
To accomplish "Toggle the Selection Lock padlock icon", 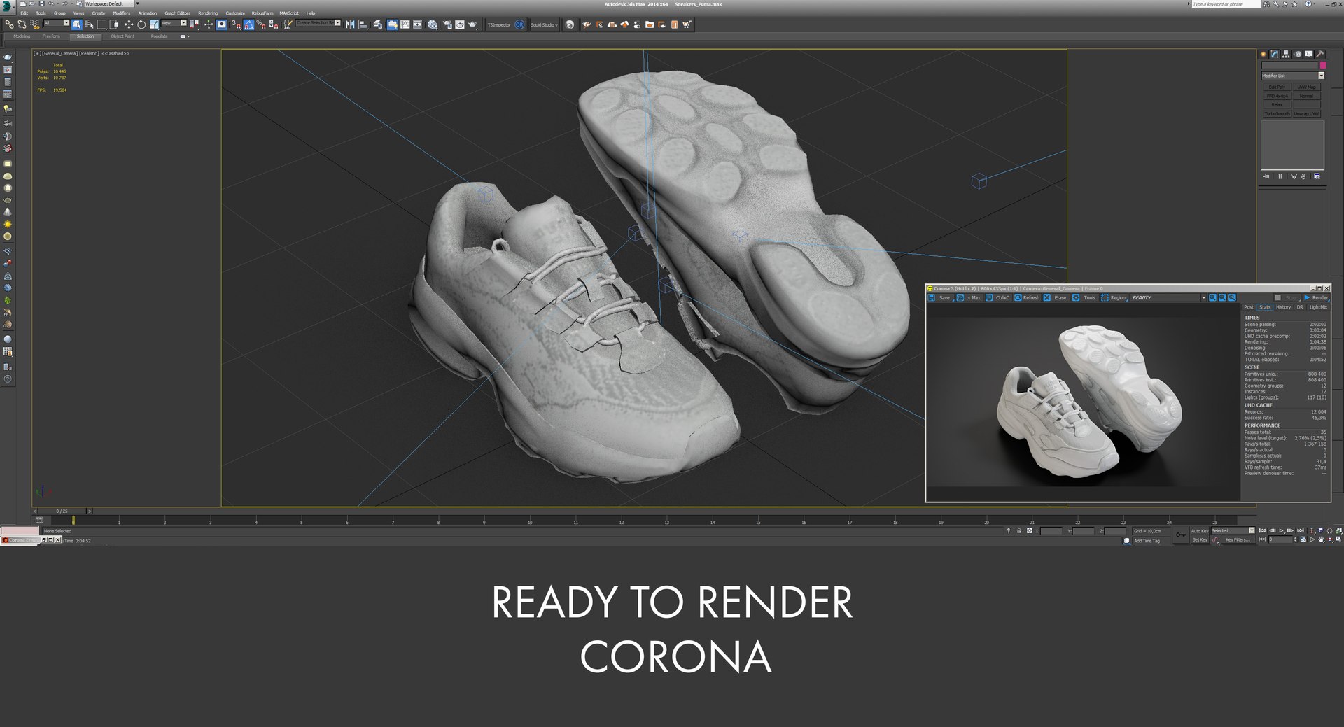I will [1019, 531].
